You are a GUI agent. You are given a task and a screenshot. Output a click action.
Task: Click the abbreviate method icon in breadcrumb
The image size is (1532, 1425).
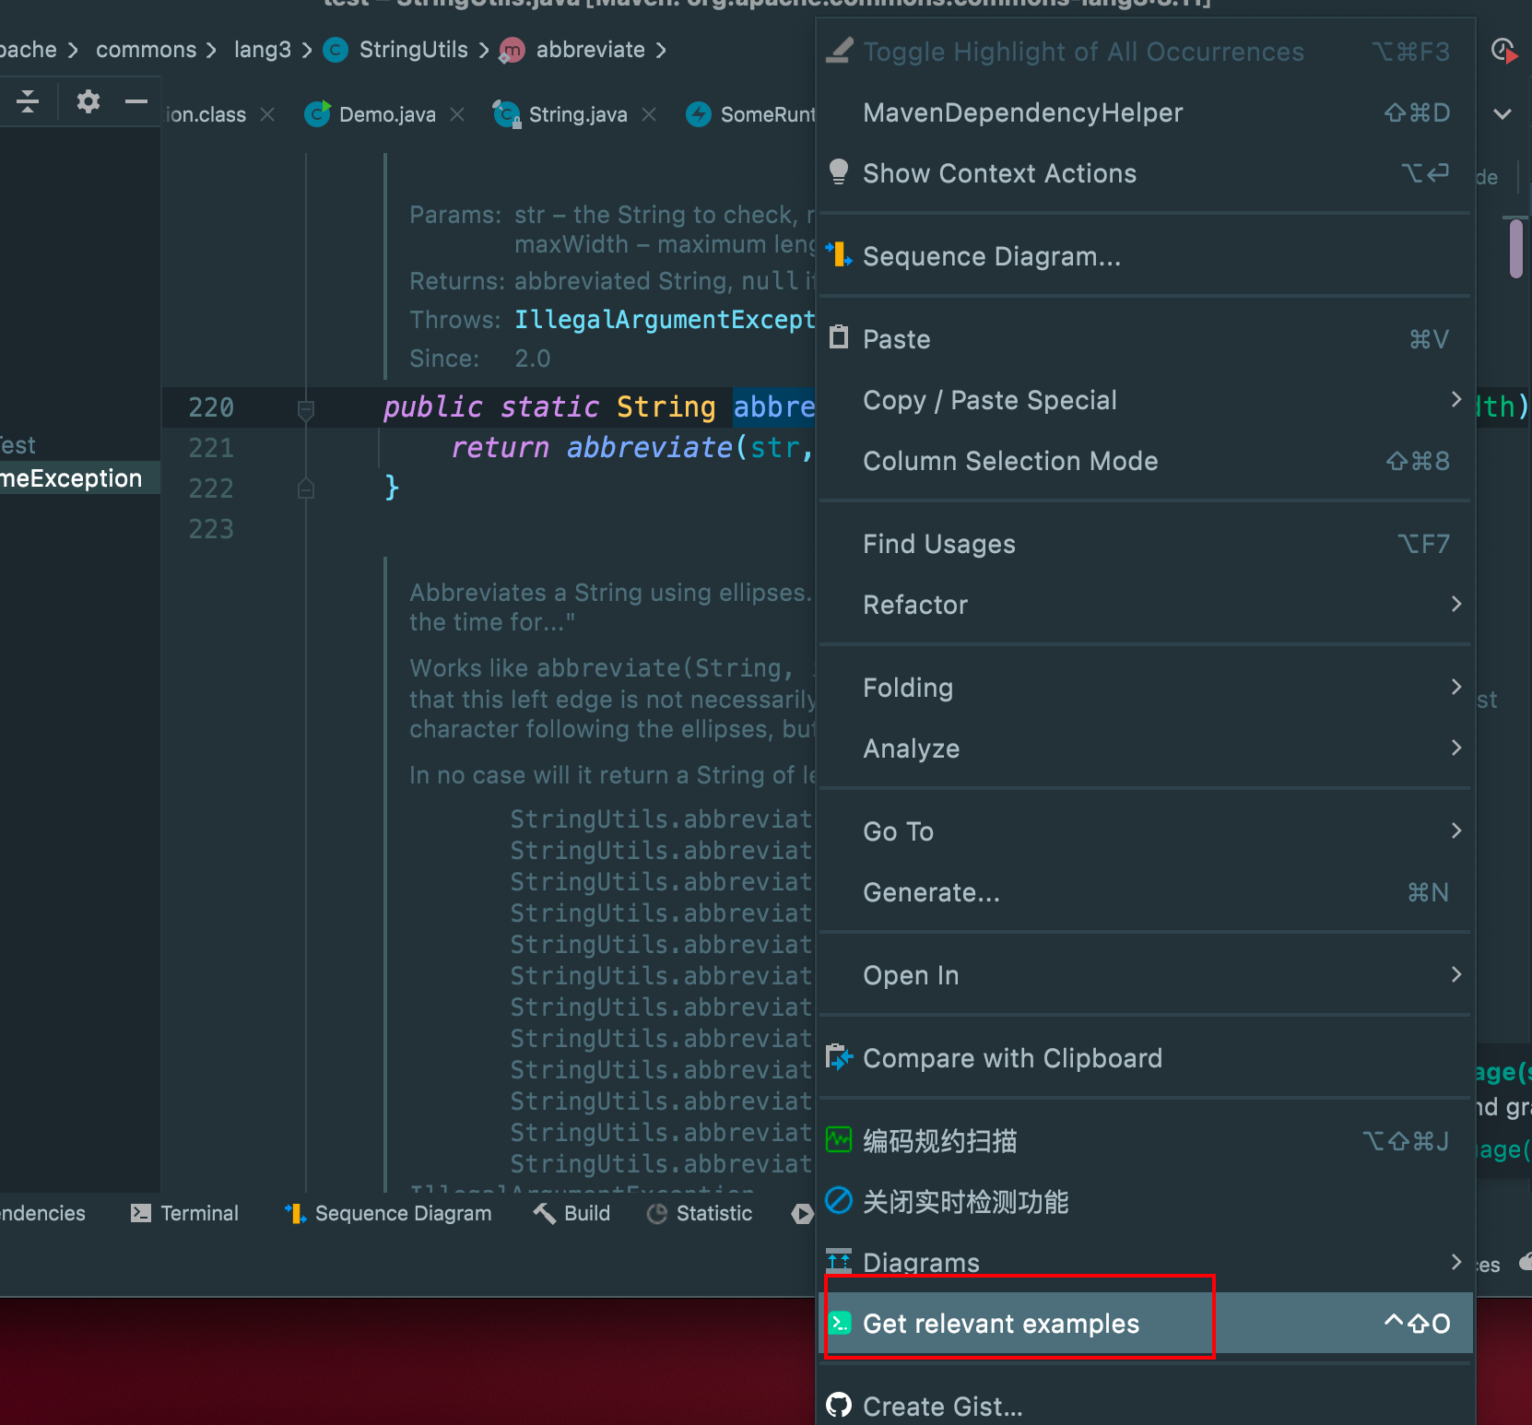pos(512,50)
